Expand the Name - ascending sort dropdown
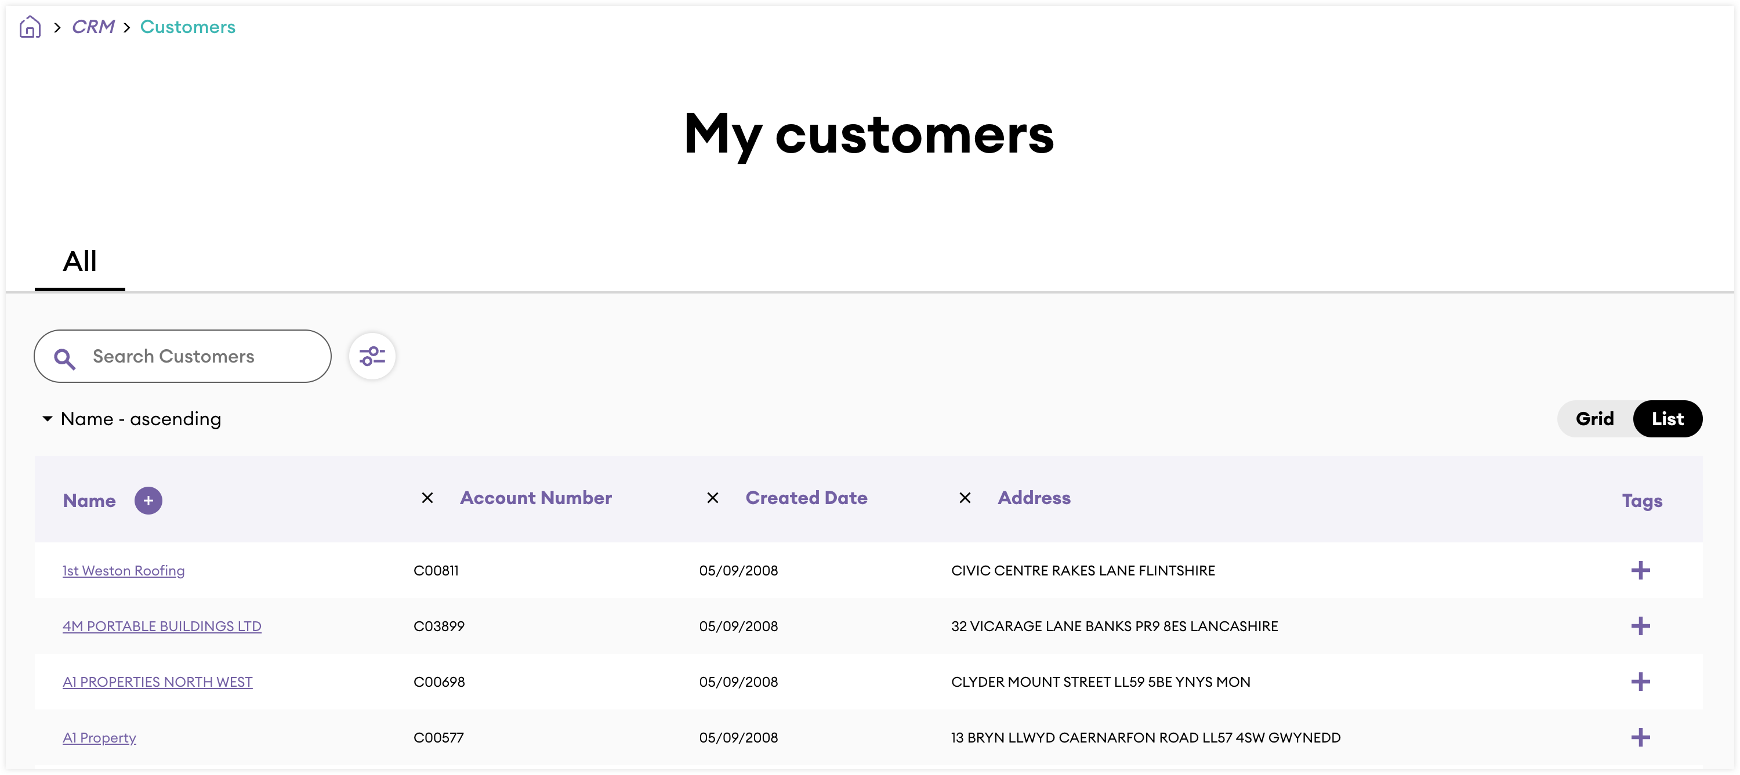Screen dimensions: 1740x775 132,419
